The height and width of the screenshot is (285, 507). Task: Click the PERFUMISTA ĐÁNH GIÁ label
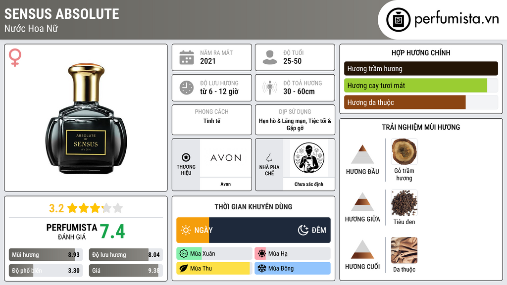pyautogui.click(x=71, y=232)
